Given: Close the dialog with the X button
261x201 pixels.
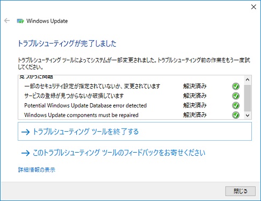Looking at the screenshot, I should point(253,7).
